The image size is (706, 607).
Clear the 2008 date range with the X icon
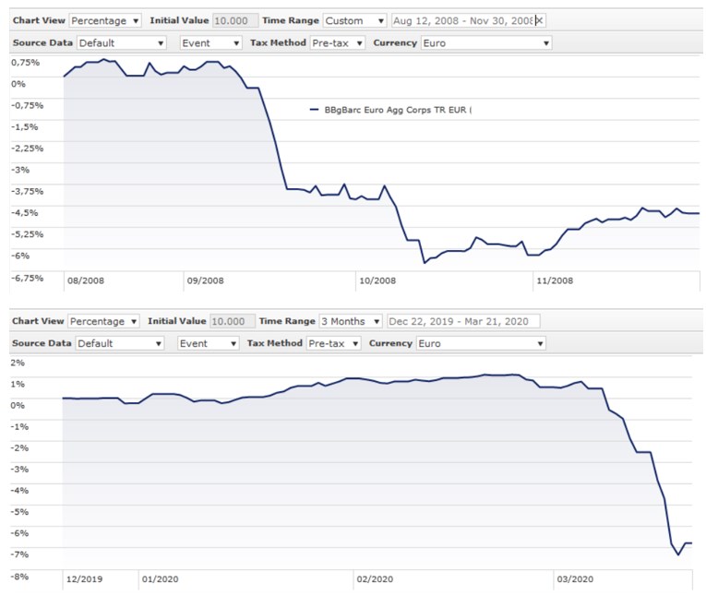tap(540, 20)
